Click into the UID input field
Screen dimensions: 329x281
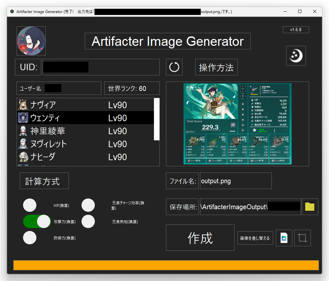pyautogui.click(x=101, y=67)
